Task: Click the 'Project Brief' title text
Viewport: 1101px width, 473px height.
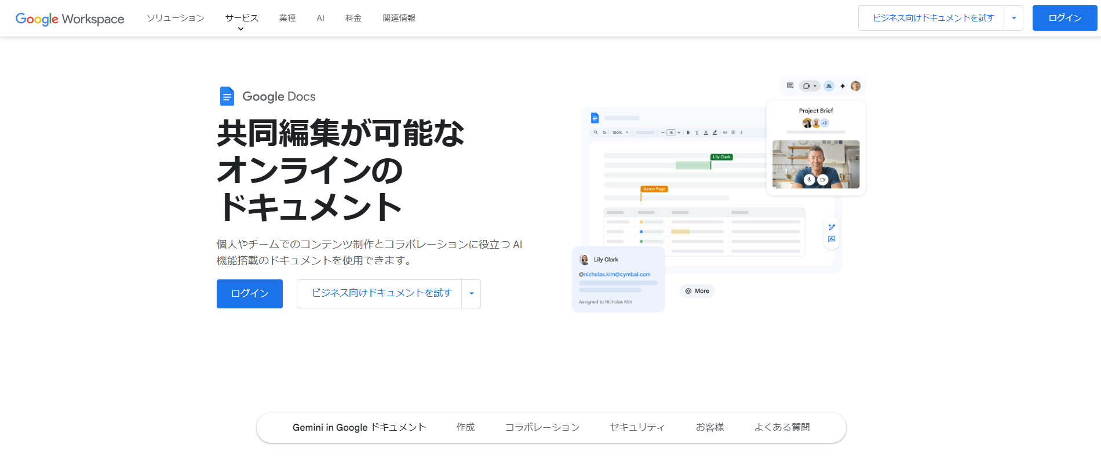Action: tap(816, 111)
